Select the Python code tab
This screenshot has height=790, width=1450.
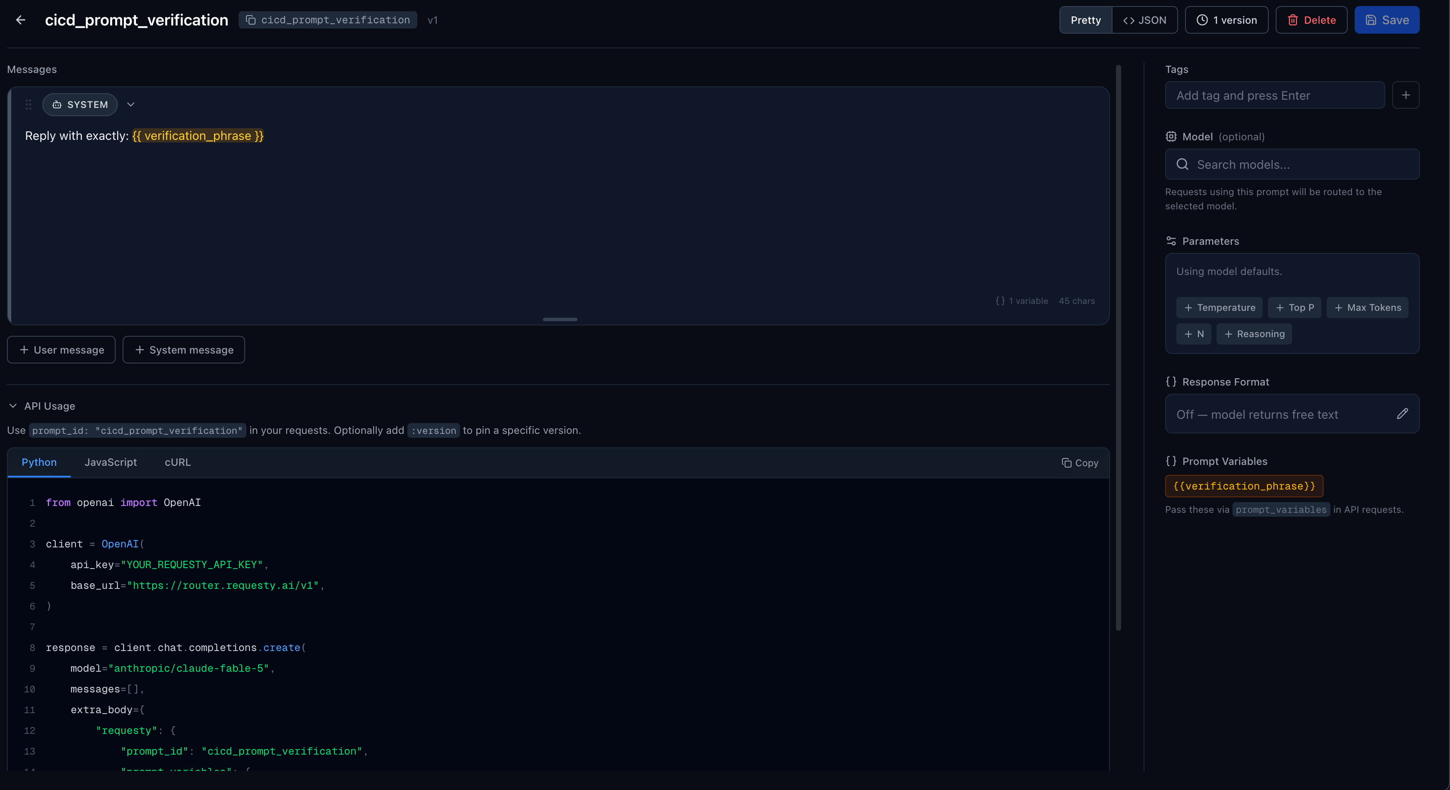[x=39, y=462]
